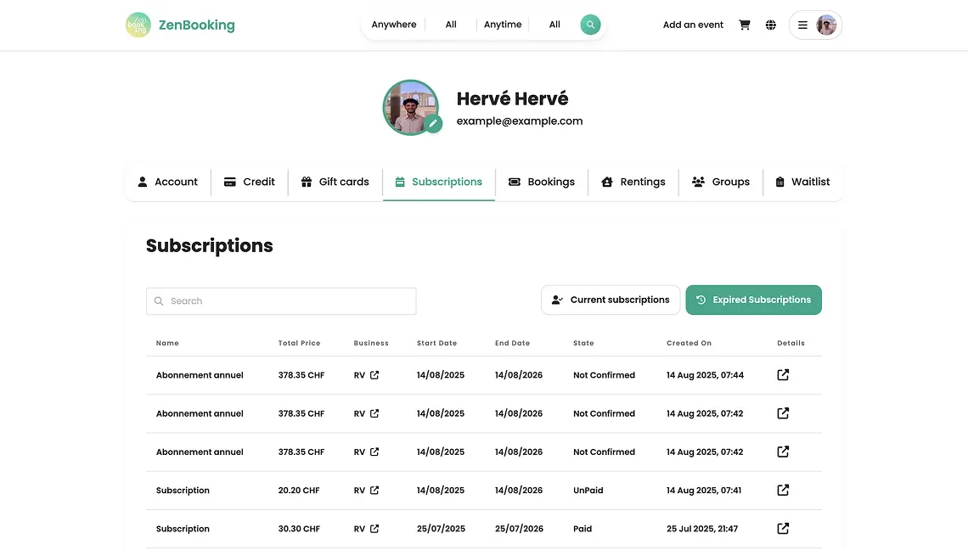Open details for Abonnement annuel row at 731
This screenshot has height=550, width=968.
(783, 452)
